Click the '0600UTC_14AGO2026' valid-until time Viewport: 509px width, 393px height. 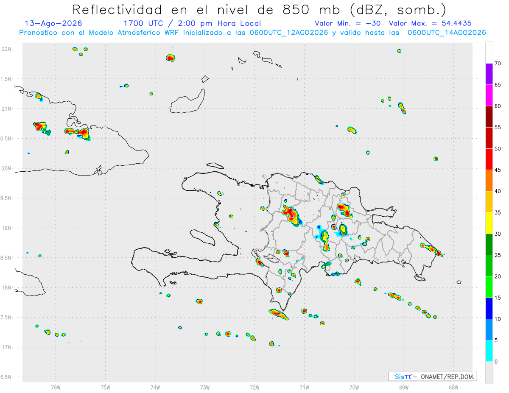pos(447,33)
